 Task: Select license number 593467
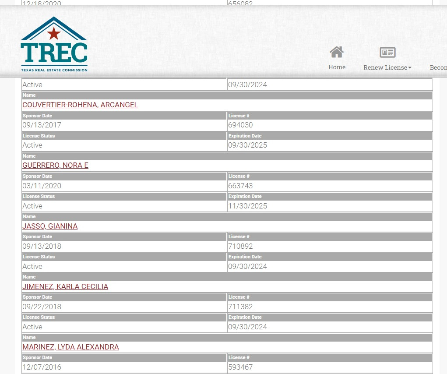[x=240, y=367]
